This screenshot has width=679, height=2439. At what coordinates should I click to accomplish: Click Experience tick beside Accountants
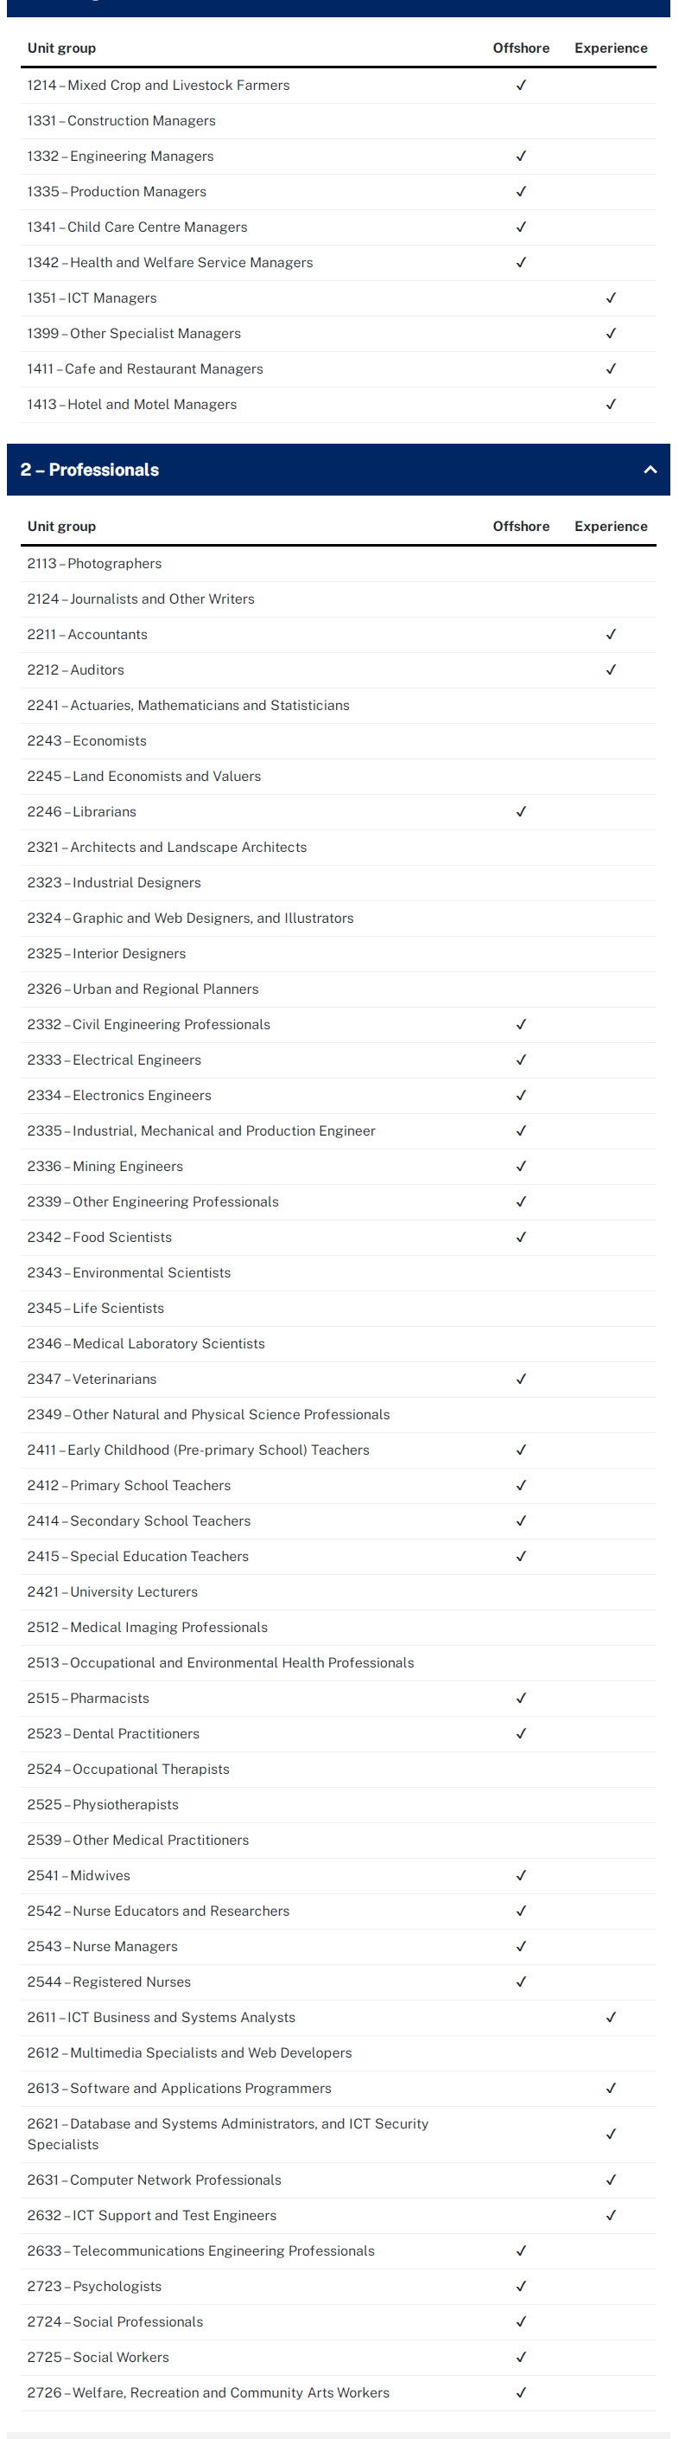click(x=611, y=634)
